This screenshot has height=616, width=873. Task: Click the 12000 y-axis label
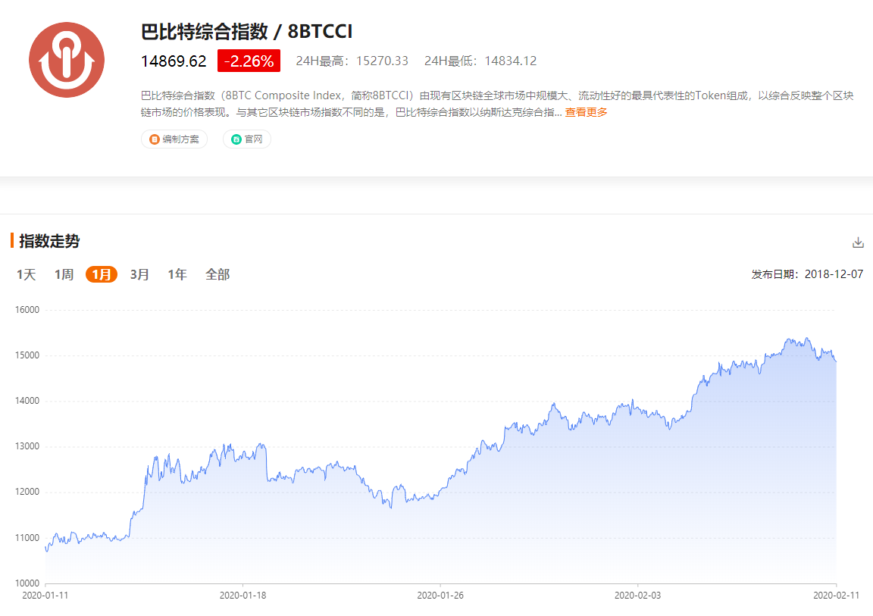[x=27, y=492]
